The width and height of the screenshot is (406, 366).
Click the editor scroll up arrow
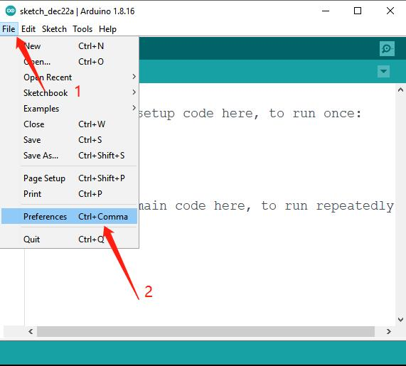point(400,90)
